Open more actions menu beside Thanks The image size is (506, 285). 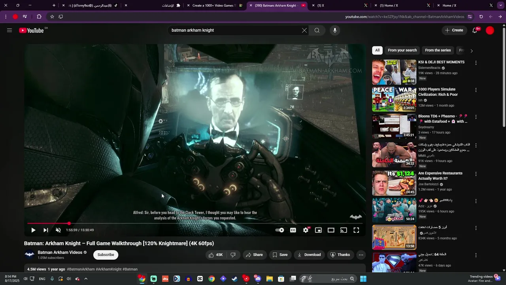(x=361, y=255)
